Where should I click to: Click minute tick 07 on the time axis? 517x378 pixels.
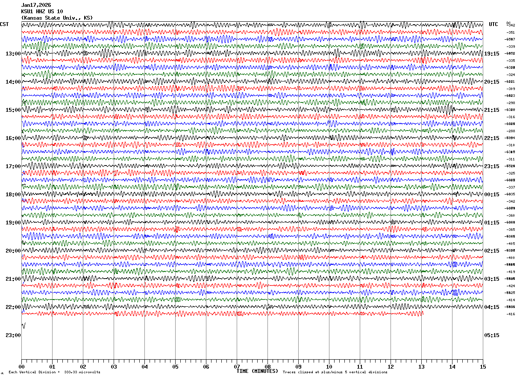coord(237,366)
